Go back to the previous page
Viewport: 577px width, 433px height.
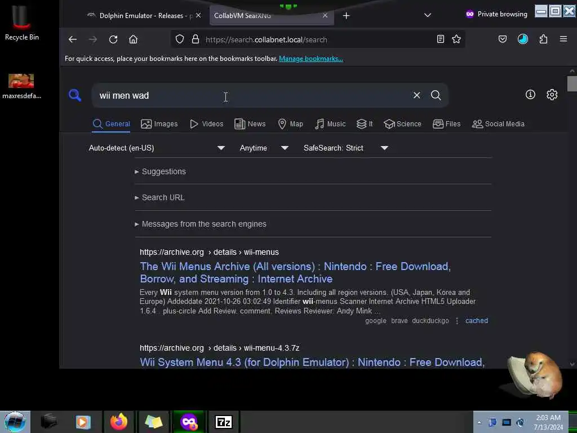(73, 39)
